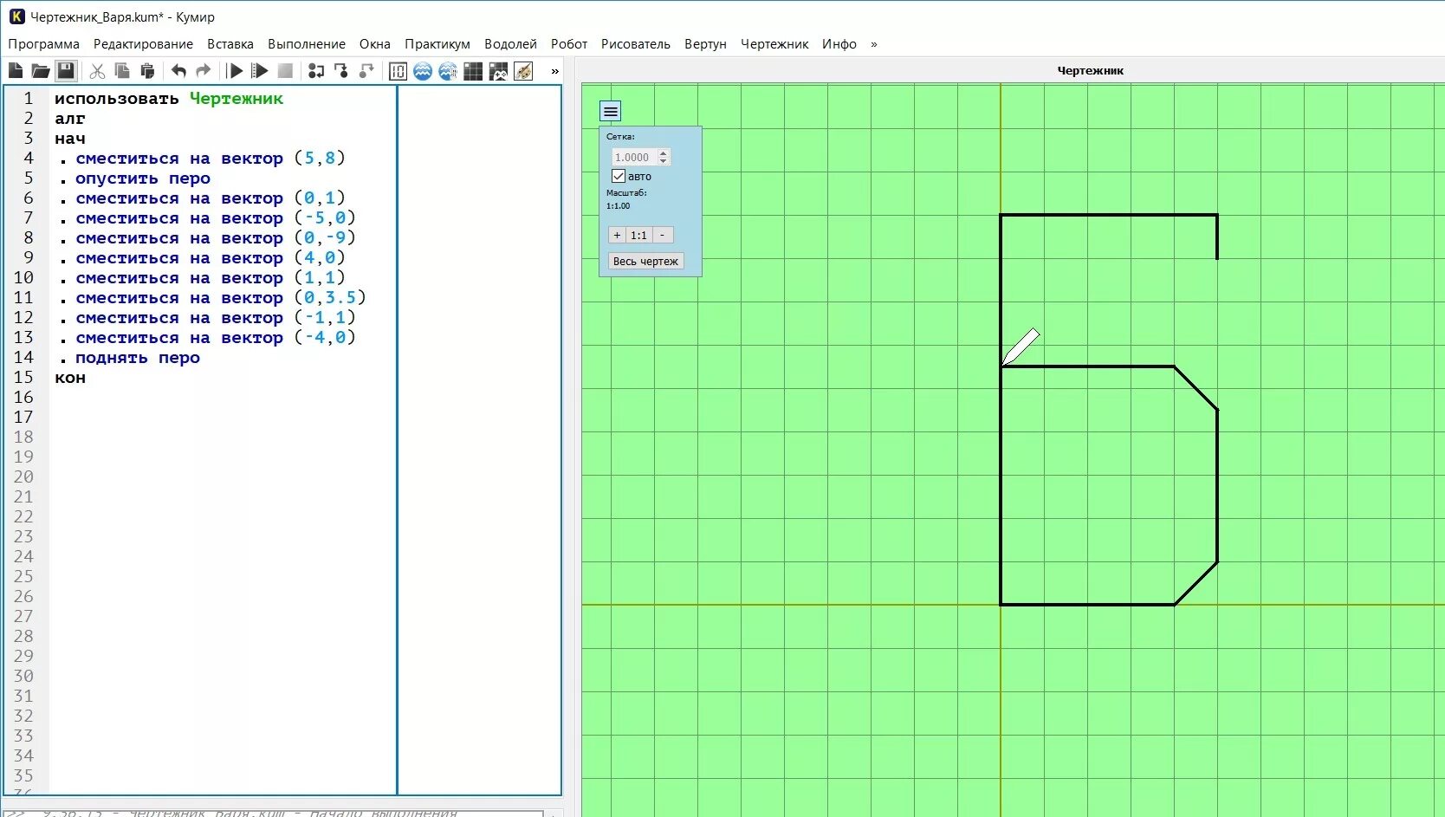Viewport: 1445px width, 817px height.
Task: Open the Чертежник menu
Action: (774, 44)
